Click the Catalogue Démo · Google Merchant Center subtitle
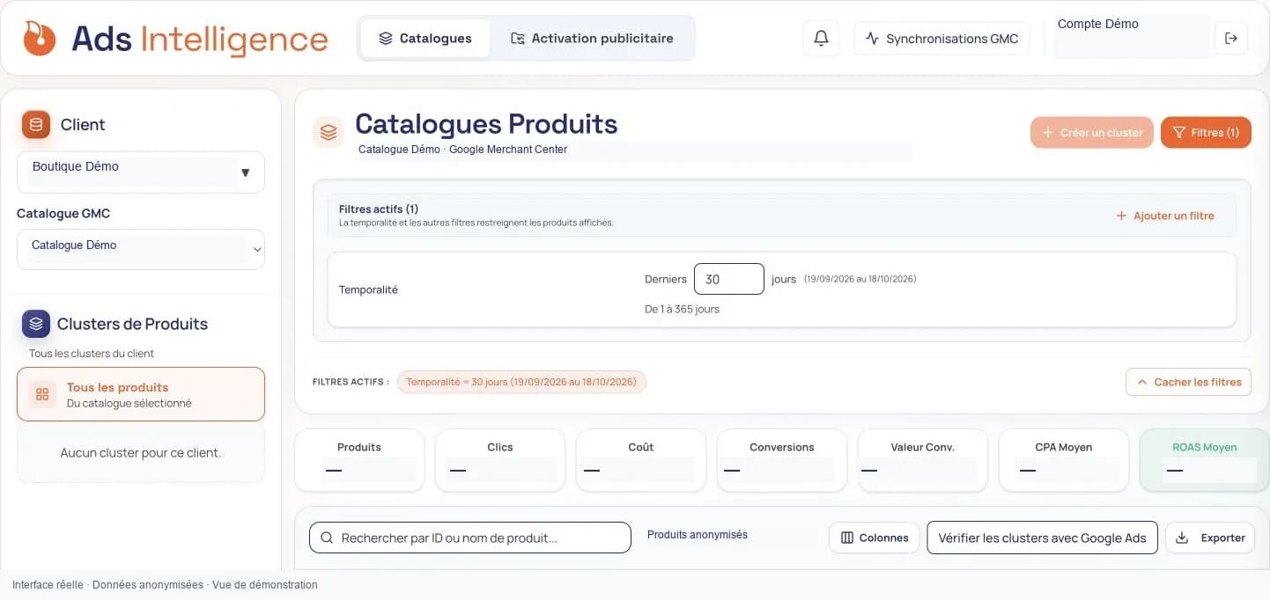 point(463,150)
